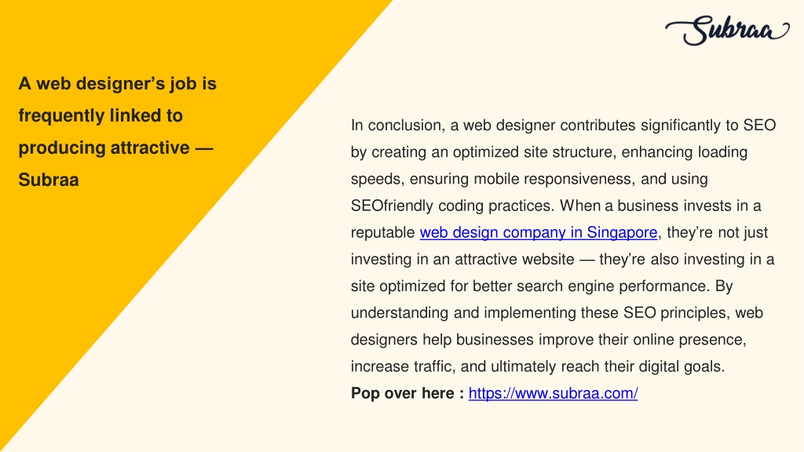Click the line about implementing these SEO principles
The width and height of the screenshot is (804, 452).
[x=557, y=312]
